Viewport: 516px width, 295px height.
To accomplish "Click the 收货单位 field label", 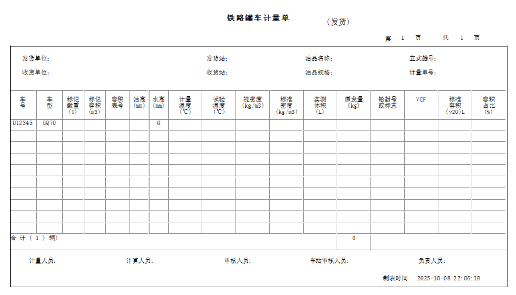I will 36,72.
